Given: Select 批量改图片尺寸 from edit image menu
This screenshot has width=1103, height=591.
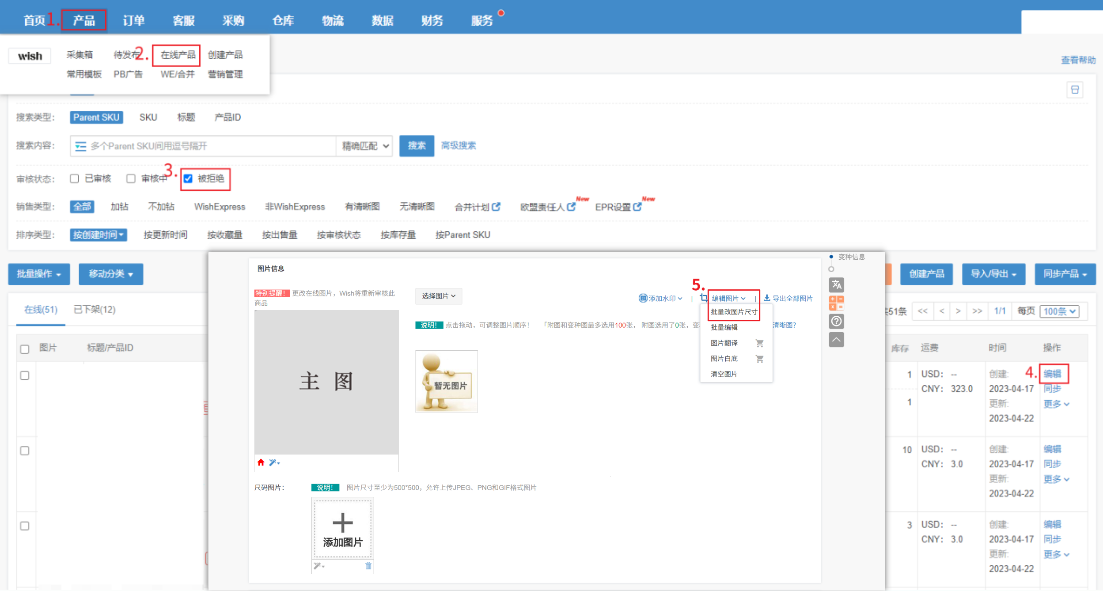Looking at the screenshot, I should click(733, 312).
